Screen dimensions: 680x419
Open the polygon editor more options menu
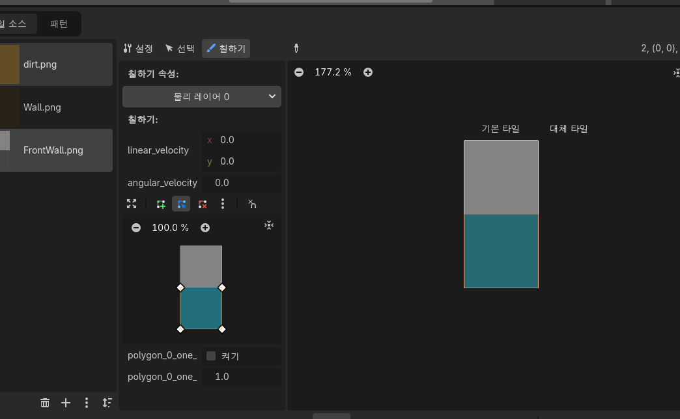pyautogui.click(x=223, y=204)
